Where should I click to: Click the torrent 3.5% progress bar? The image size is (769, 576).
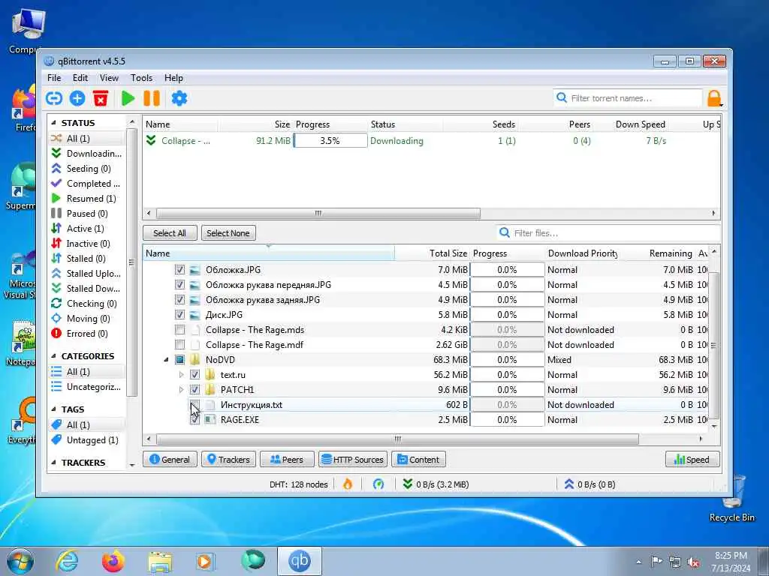330,140
